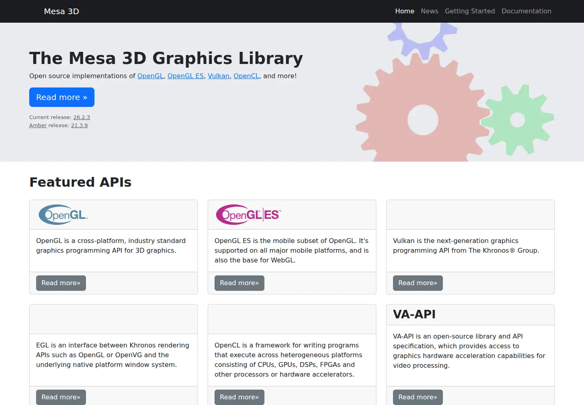The height and width of the screenshot is (405, 584).
Task: Click the OpenGL ES card description text
Action: click(x=292, y=251)
